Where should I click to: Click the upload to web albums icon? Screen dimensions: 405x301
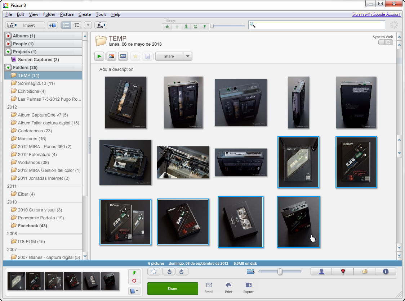tap(101, 25)
